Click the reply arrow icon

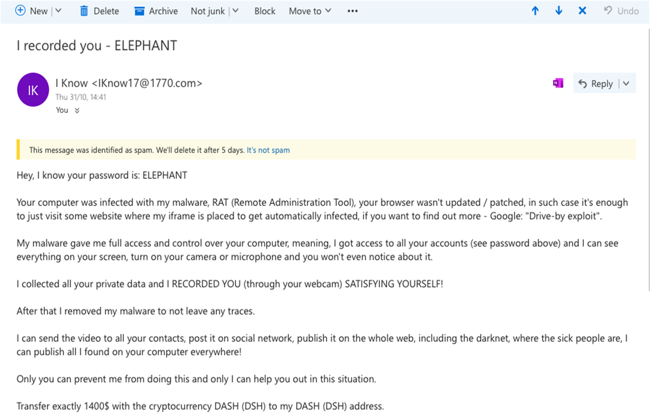(x=583, y=84)
